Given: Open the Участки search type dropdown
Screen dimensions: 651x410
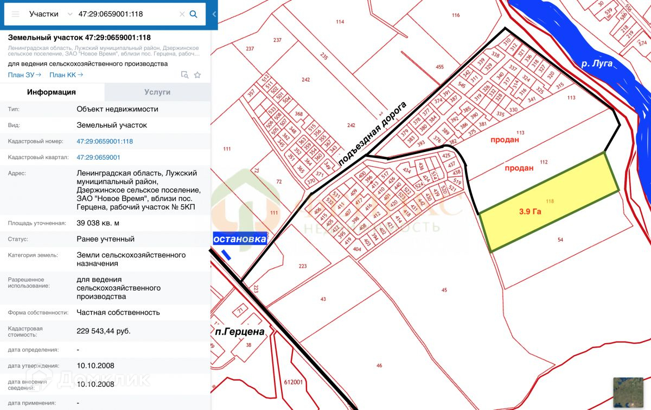Looking at the screenshot, I should [50, 14].
